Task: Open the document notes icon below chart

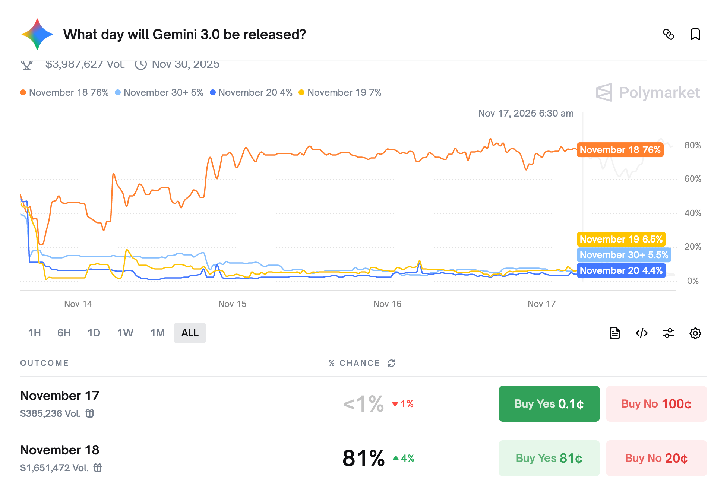Action: [615, 333]
